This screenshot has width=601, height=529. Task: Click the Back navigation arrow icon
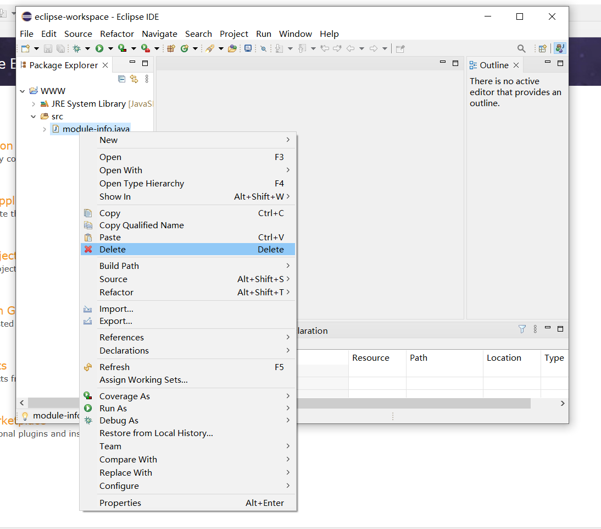point(350,49)
